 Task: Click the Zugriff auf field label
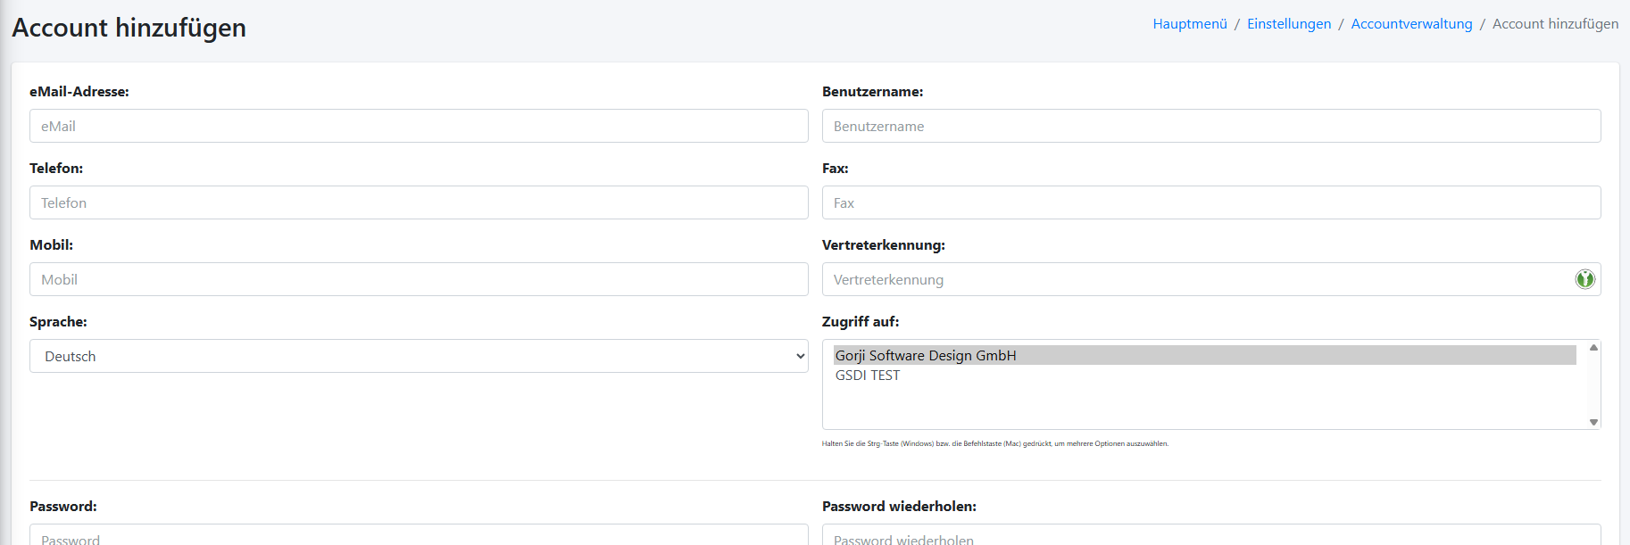click(x=861, y=322)
